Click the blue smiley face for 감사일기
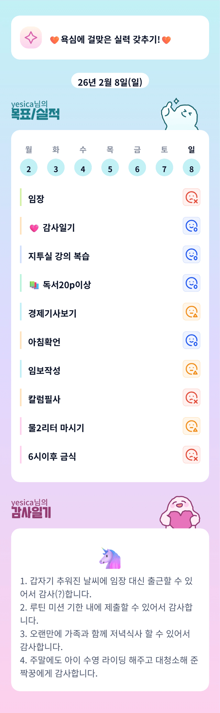 pyautogui.click(x=191, y=226)
